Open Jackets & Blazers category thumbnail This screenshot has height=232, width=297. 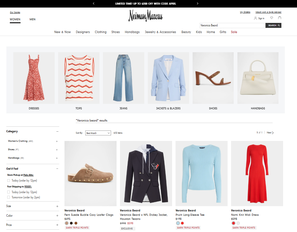point(168,78)
